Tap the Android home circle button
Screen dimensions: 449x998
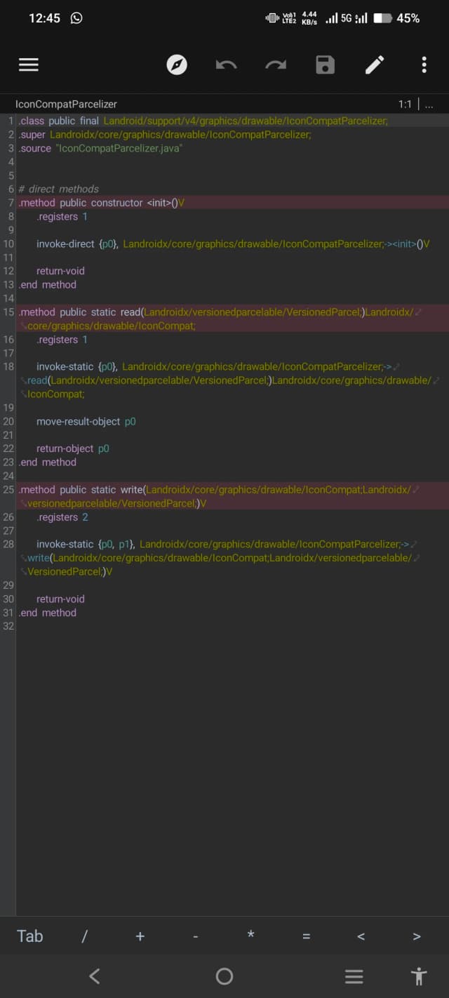point(224,976)
